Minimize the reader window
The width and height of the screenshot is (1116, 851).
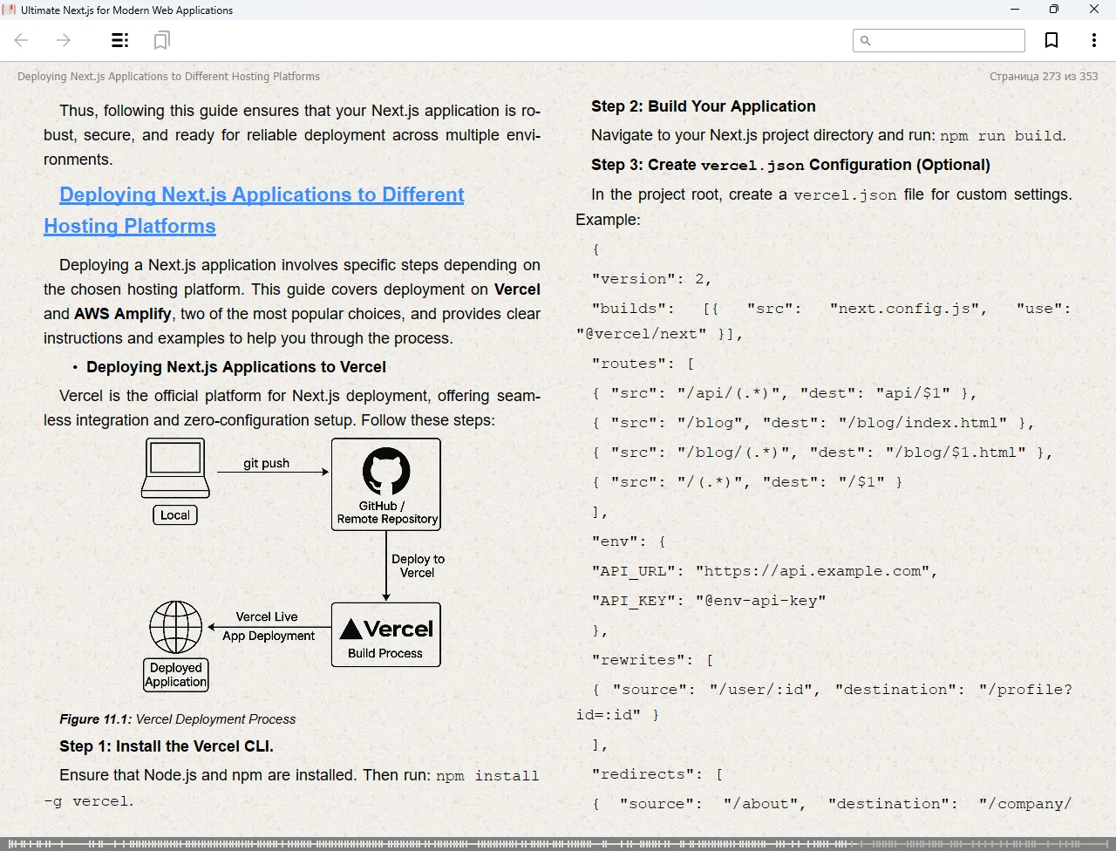(1015, 10)
